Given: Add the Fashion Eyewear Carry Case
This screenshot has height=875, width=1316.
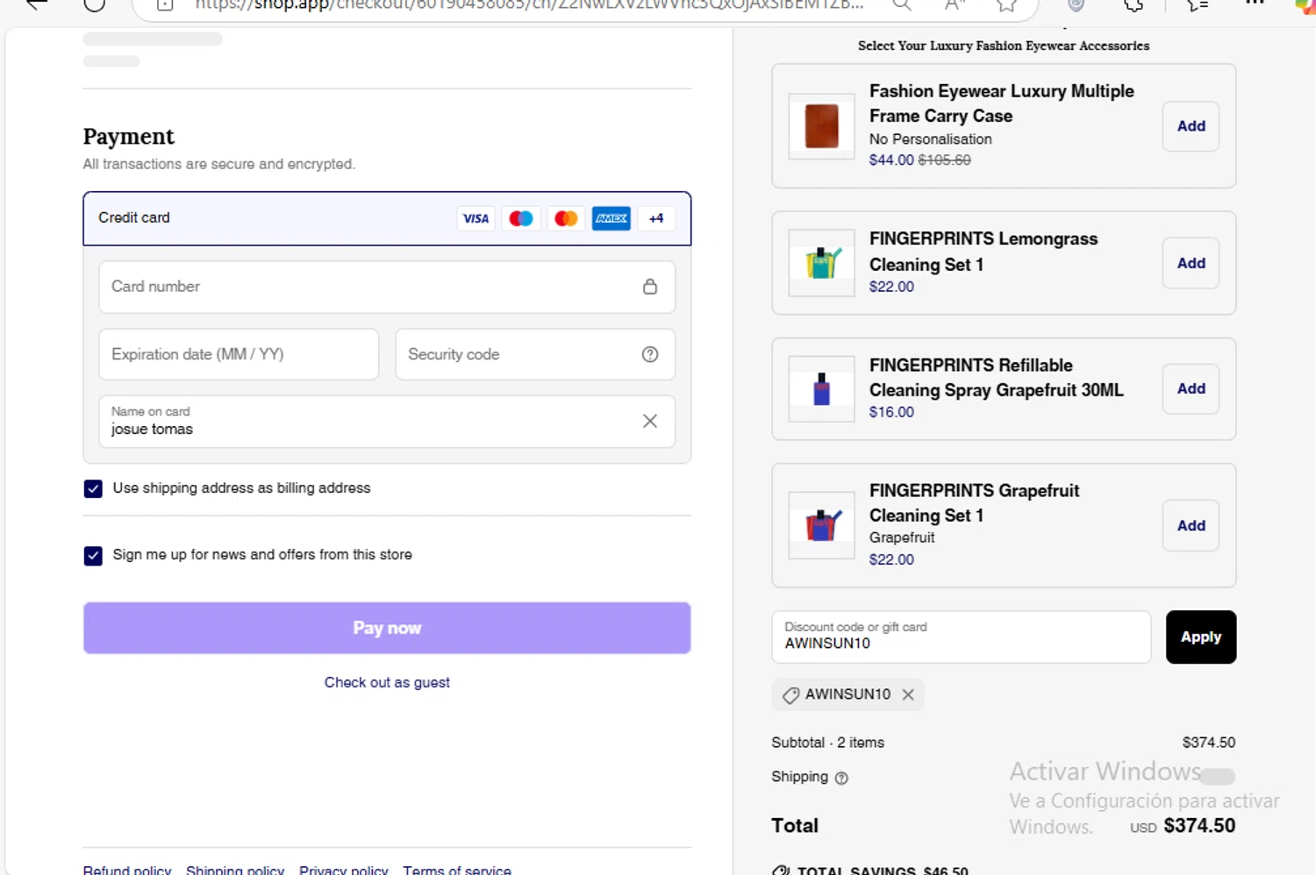Looking at the screenshot, I should (1191, 126).
